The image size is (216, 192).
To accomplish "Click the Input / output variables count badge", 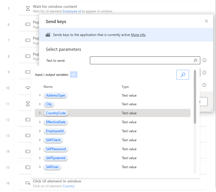I will click(x=74, y=75).
